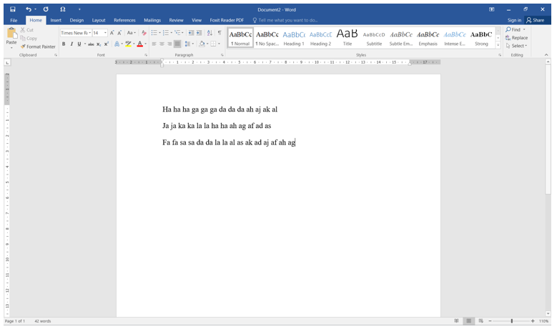The height and width of the screenshot is (329, 557).
Task: Click the Sign in link
Action: [513, 20]
